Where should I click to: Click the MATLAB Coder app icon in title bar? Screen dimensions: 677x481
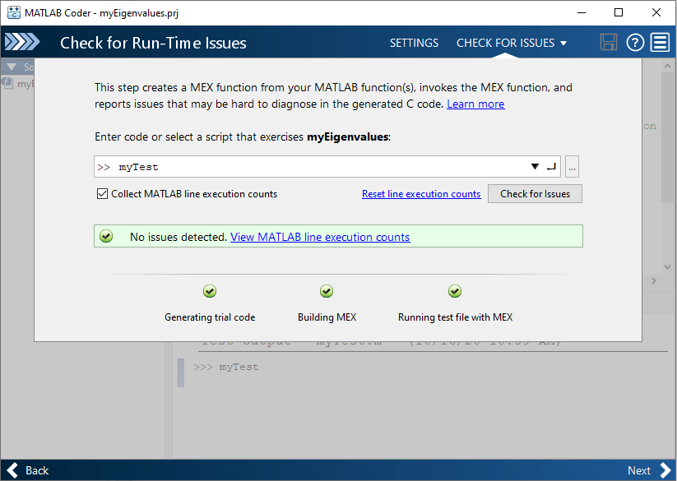[14, 12]
